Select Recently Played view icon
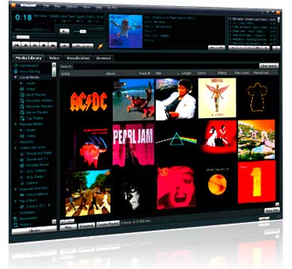 coord(22,107)
